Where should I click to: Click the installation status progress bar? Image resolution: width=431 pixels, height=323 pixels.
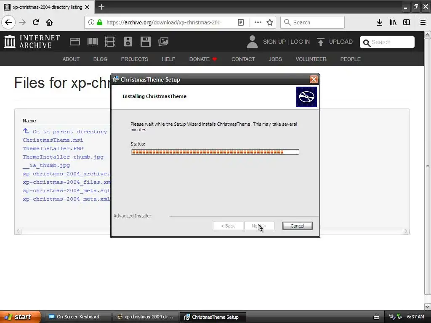point(215,152)
